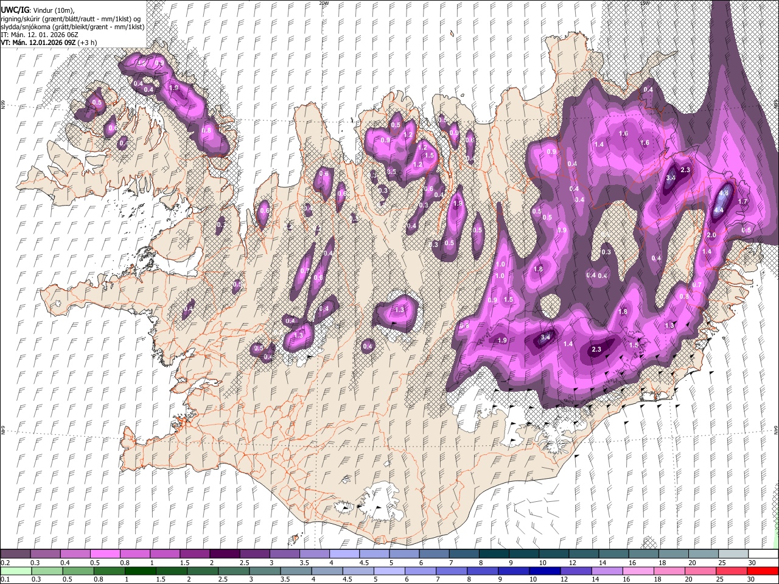This screenshot has width=779, height=584.
Task: Select the dark teal snow swatch for 9–10
Action: [x=524, y=554]
